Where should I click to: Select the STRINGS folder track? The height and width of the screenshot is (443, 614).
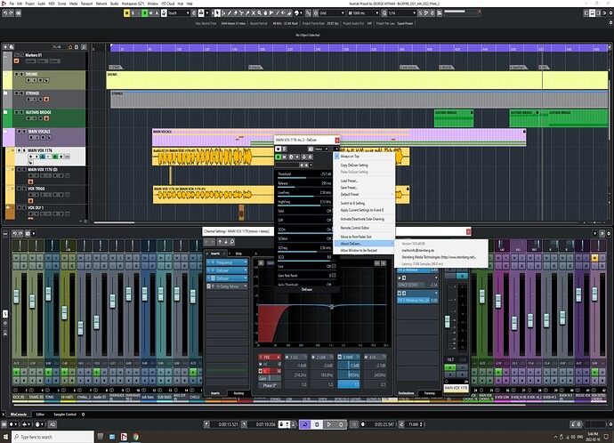(49, 99)
